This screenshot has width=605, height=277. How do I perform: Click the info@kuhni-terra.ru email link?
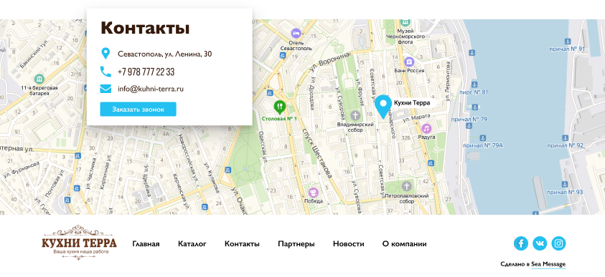[151, 89]
